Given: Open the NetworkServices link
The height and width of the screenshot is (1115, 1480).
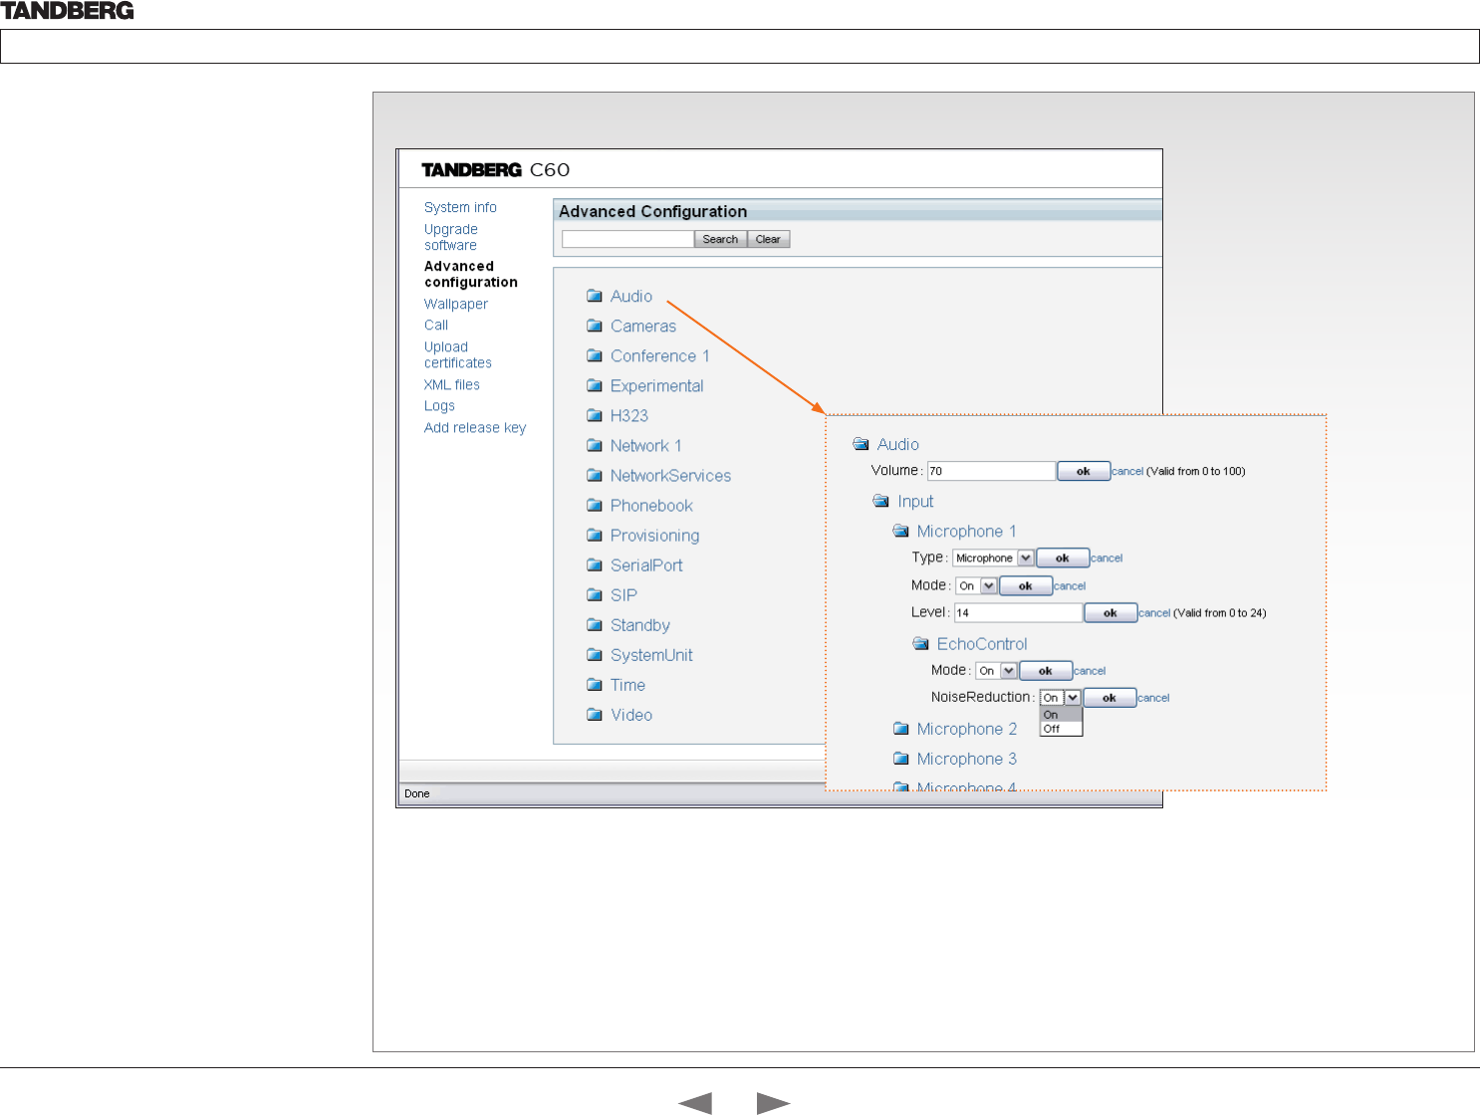Looking at the screenshot, I should coord(670,475).
